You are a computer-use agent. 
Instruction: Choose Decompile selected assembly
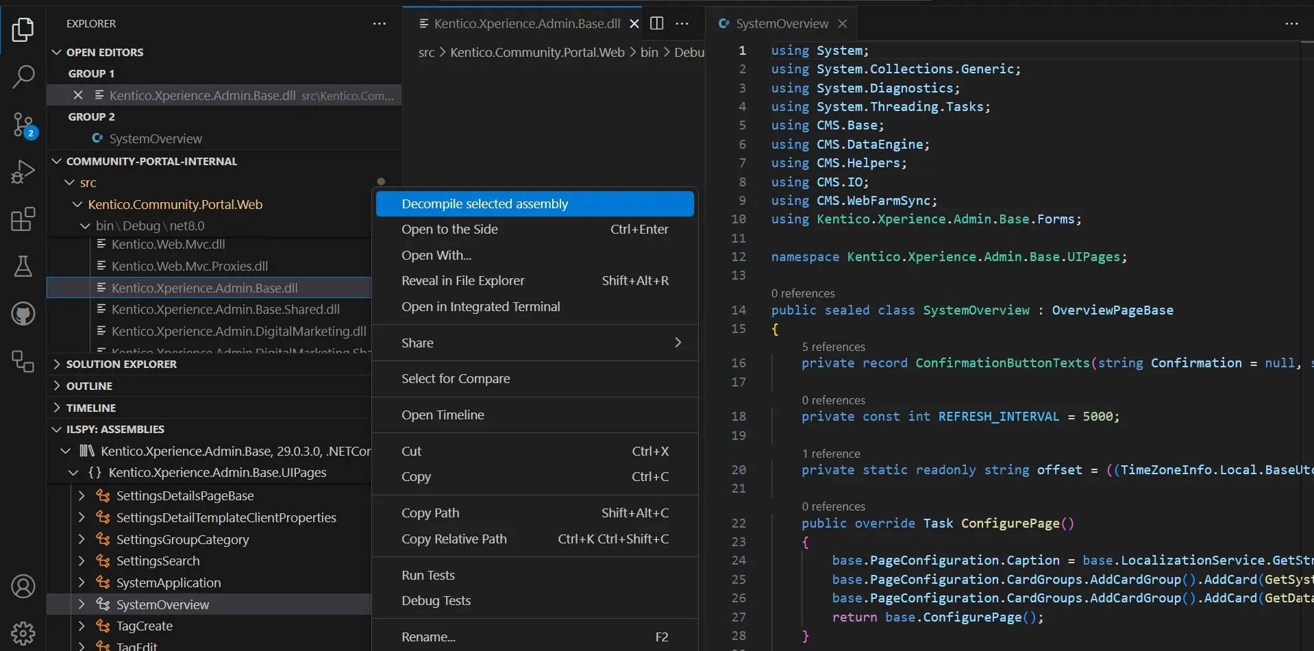(535, 204)
